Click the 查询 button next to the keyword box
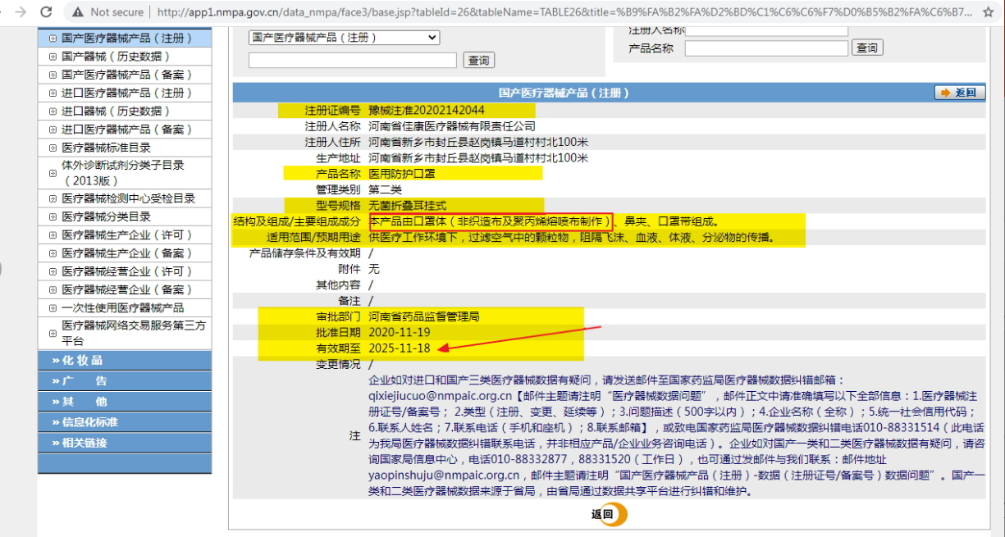 coord(478,61)
